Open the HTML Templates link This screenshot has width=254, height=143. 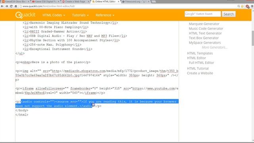tap(200, 53)
